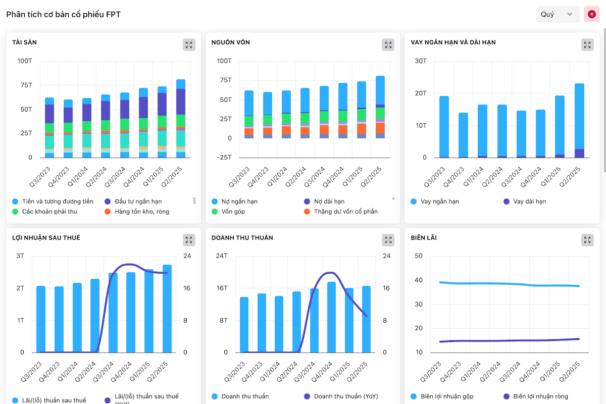The width and height of the screenshot is (606, 404).
Task: Expand the Tài sản chart to fullscreen
Action: [189, 45]
